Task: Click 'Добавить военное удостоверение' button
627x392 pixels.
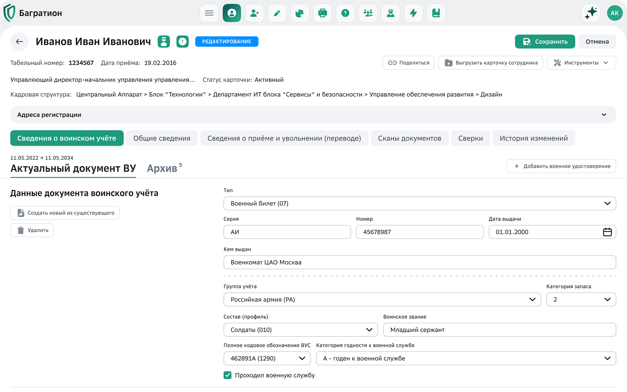Action: (561, 166)
